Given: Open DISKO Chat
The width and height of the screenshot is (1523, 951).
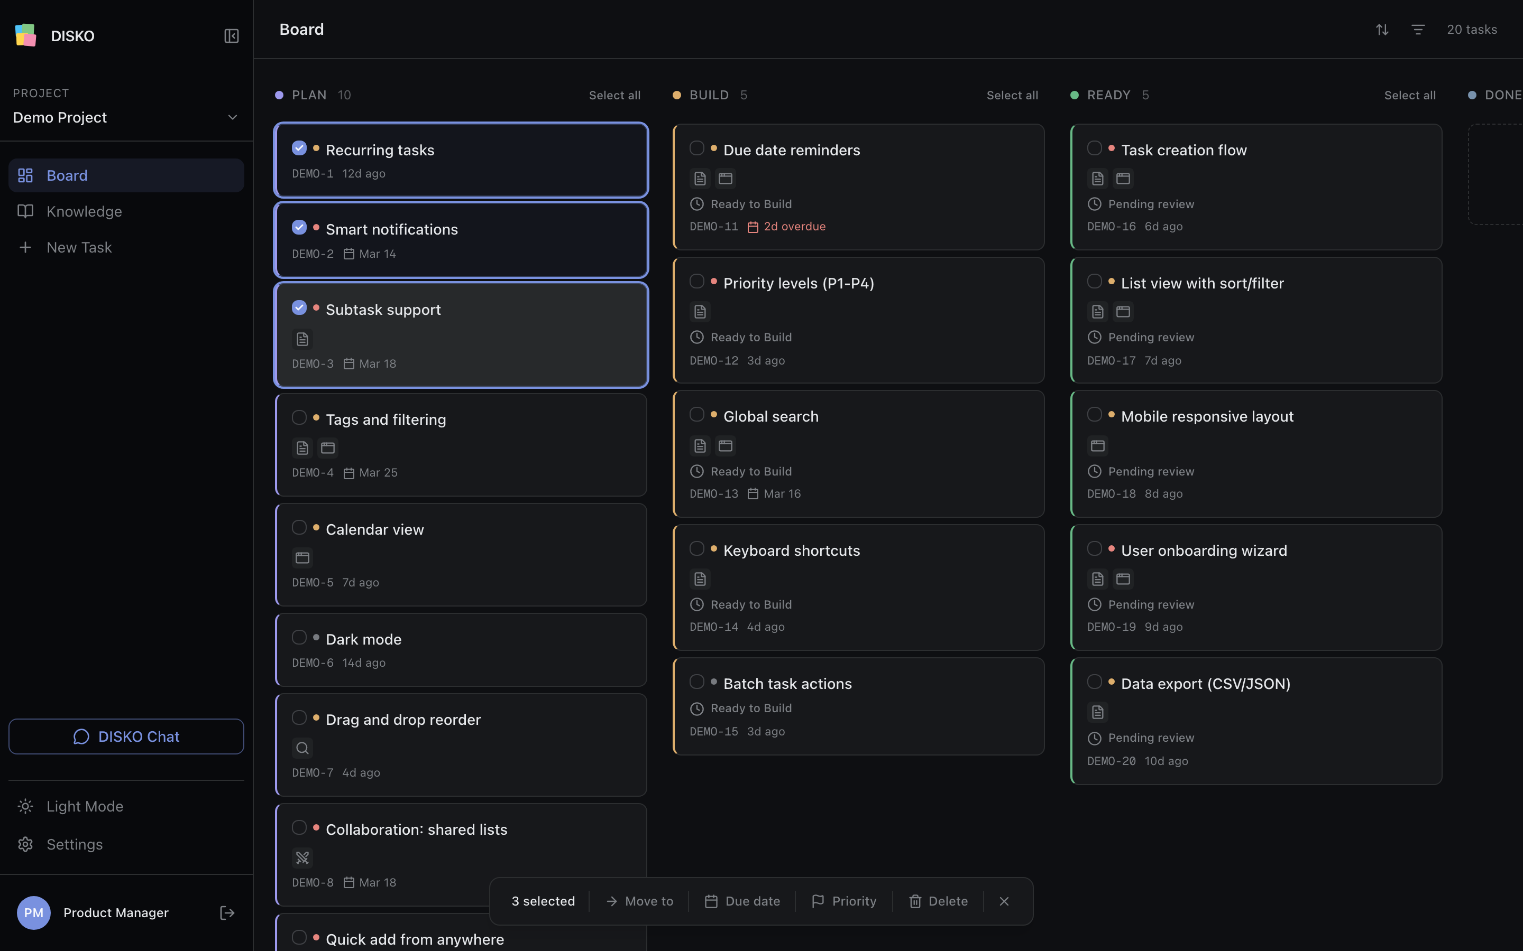Looking at the screenshot, I should (x=126, y=736).
